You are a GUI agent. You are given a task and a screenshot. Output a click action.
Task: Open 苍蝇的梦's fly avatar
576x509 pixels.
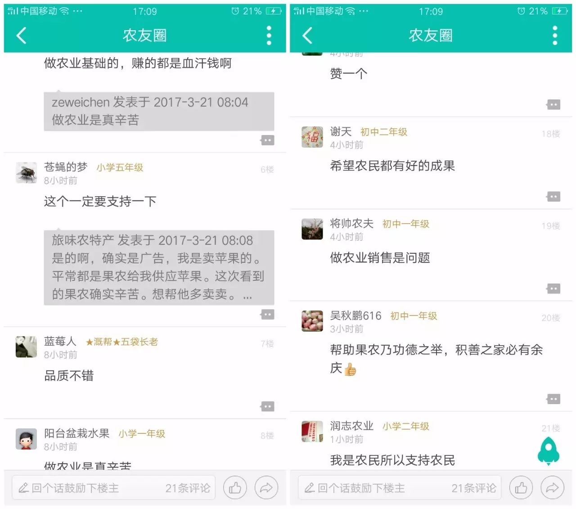(26, 173)
